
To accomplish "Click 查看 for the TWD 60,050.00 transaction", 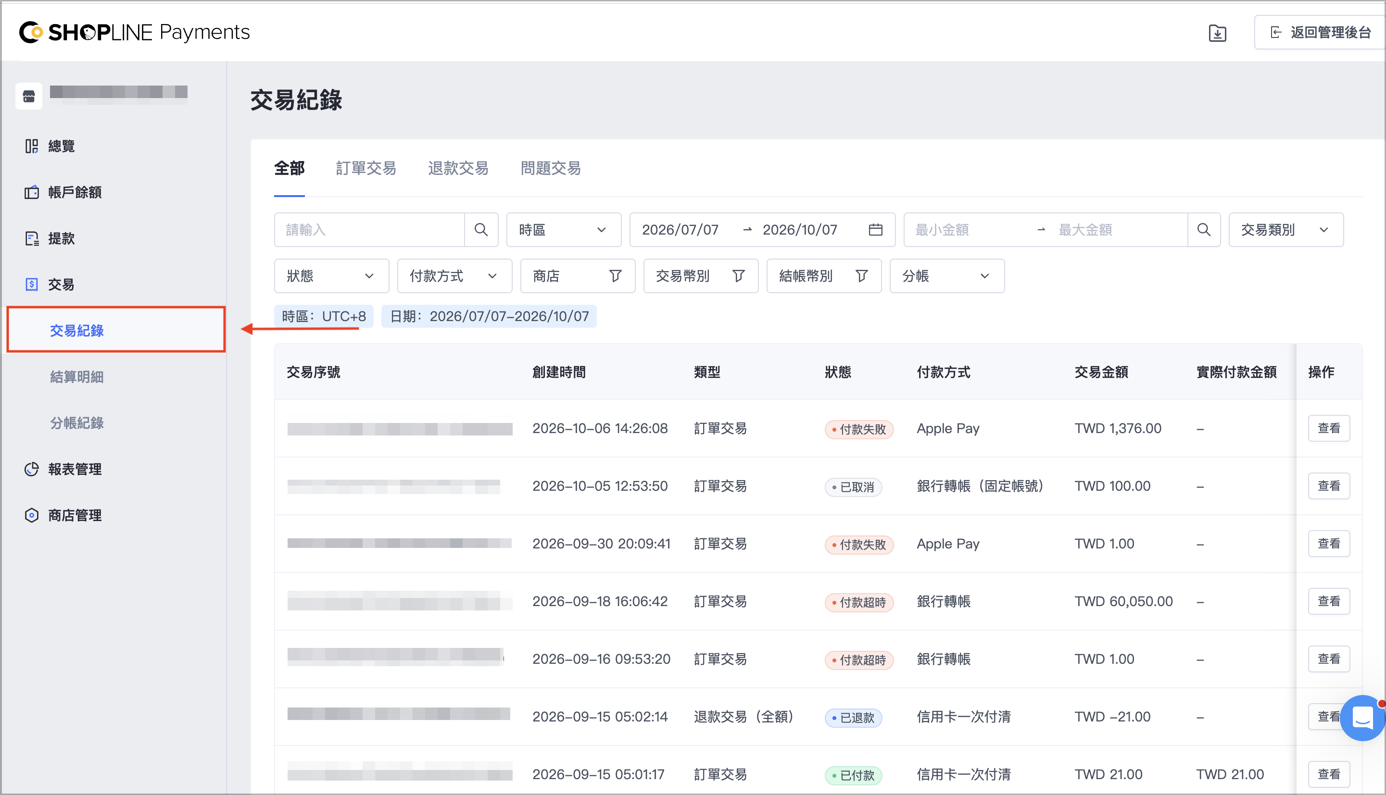I will (1329, 601).
